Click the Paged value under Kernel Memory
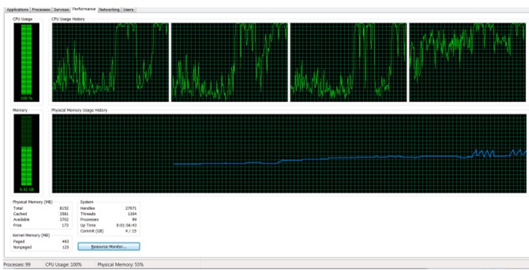 (x=65, y=241)
